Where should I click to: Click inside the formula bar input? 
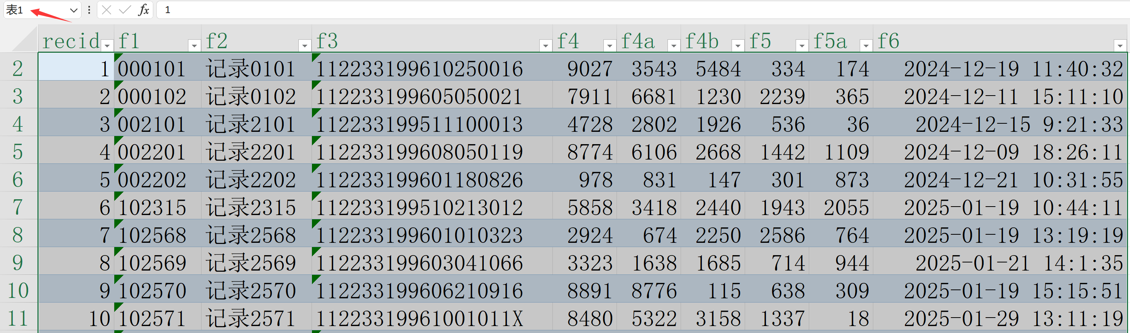[x=614, y=10]
